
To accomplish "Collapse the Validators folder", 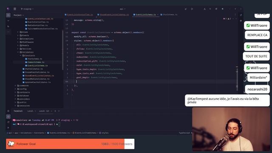I will [x=18, y=52].
